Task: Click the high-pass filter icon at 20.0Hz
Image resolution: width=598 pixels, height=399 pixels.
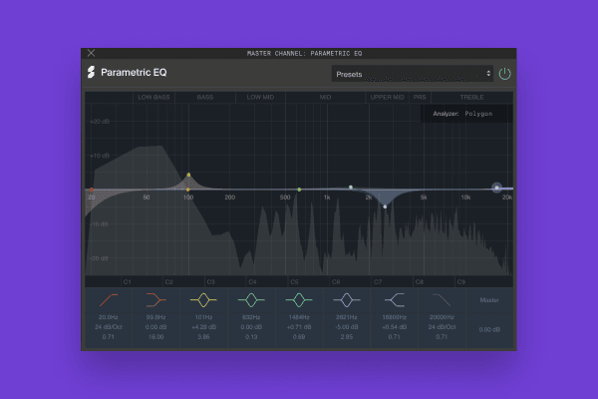Action: pyautogui.click(x=109, y=300)
